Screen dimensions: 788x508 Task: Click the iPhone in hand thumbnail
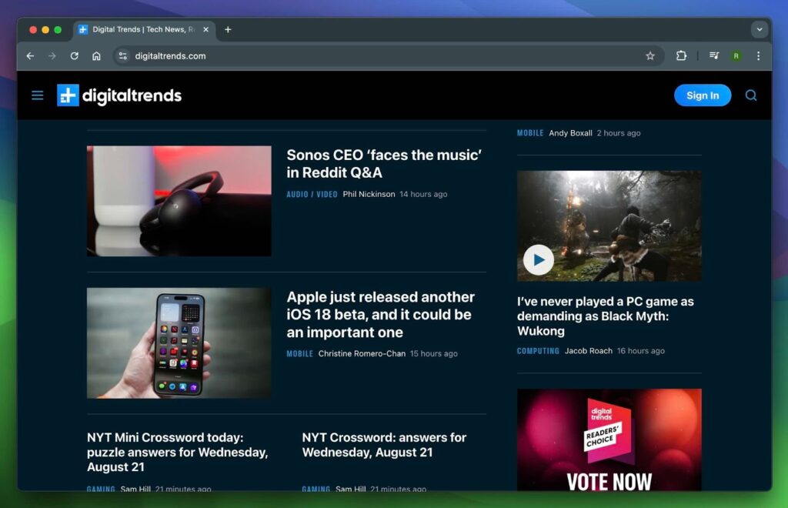pyautogui.click(x=179, y=343)
